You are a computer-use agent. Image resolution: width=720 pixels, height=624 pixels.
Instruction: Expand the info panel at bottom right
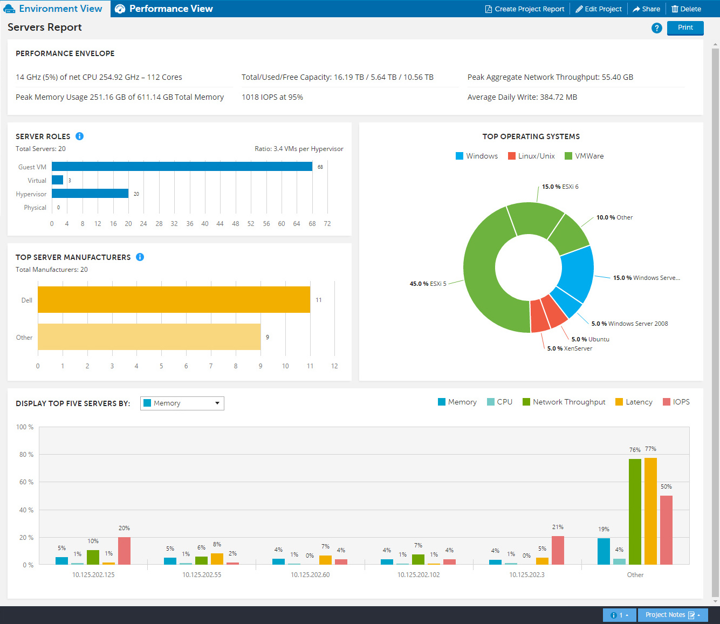(619, 615)
